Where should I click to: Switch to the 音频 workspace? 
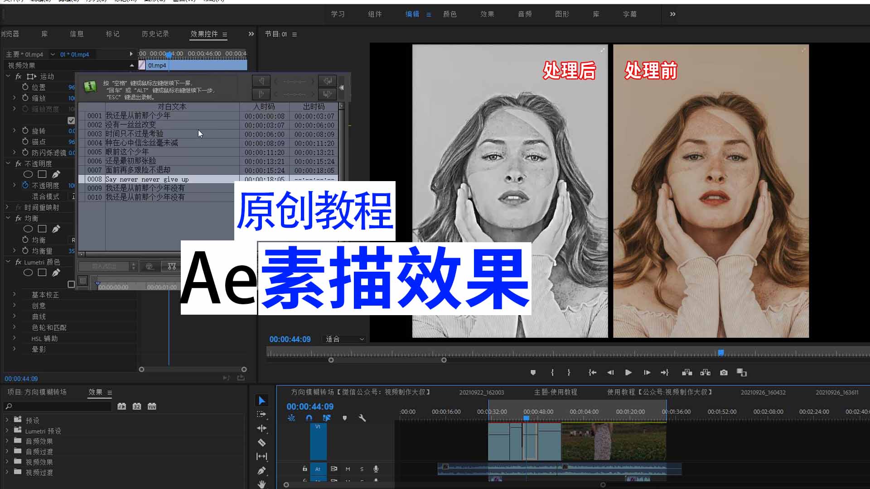tap(525, 14)
